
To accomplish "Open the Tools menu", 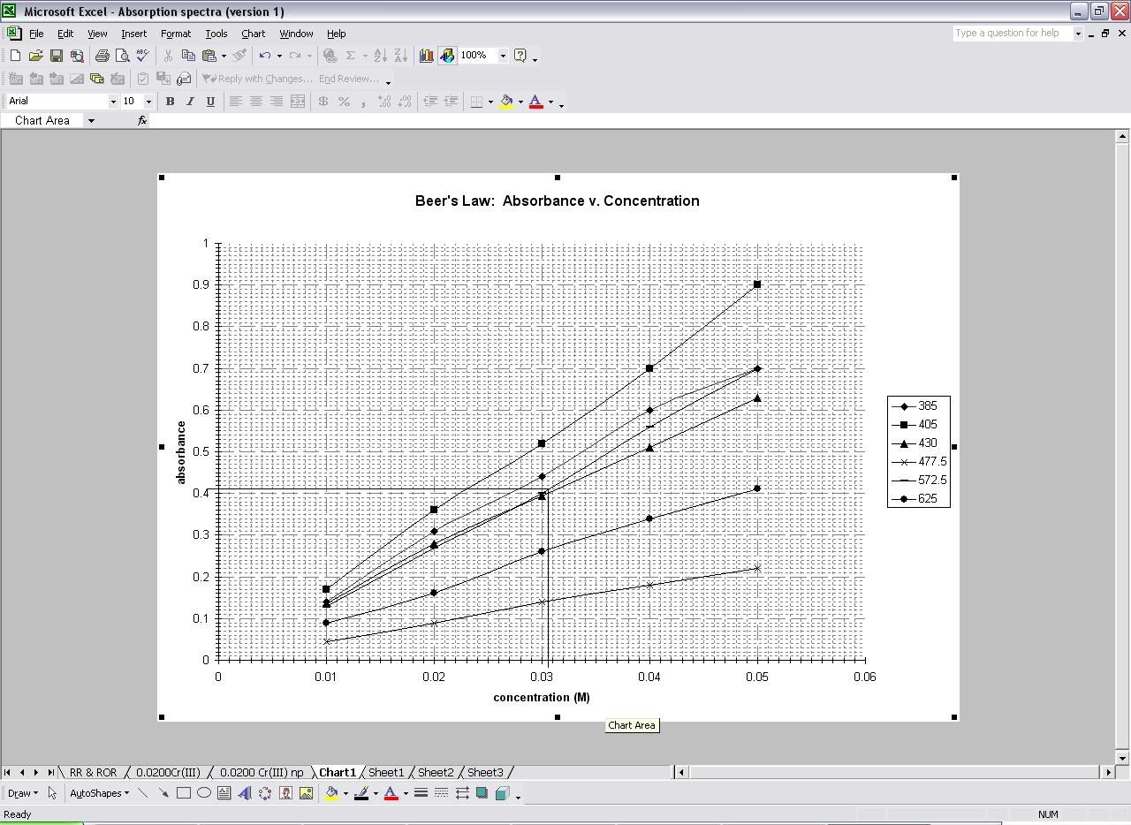I will click(x=216, y=34).
